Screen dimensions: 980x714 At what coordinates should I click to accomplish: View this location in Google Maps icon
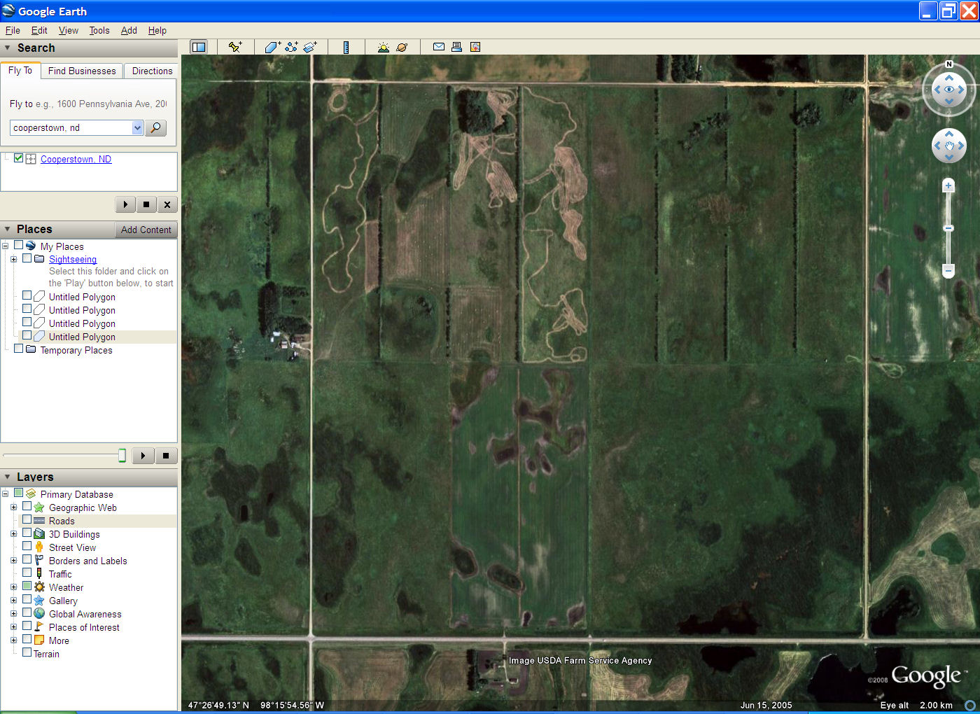click(475, 47)
